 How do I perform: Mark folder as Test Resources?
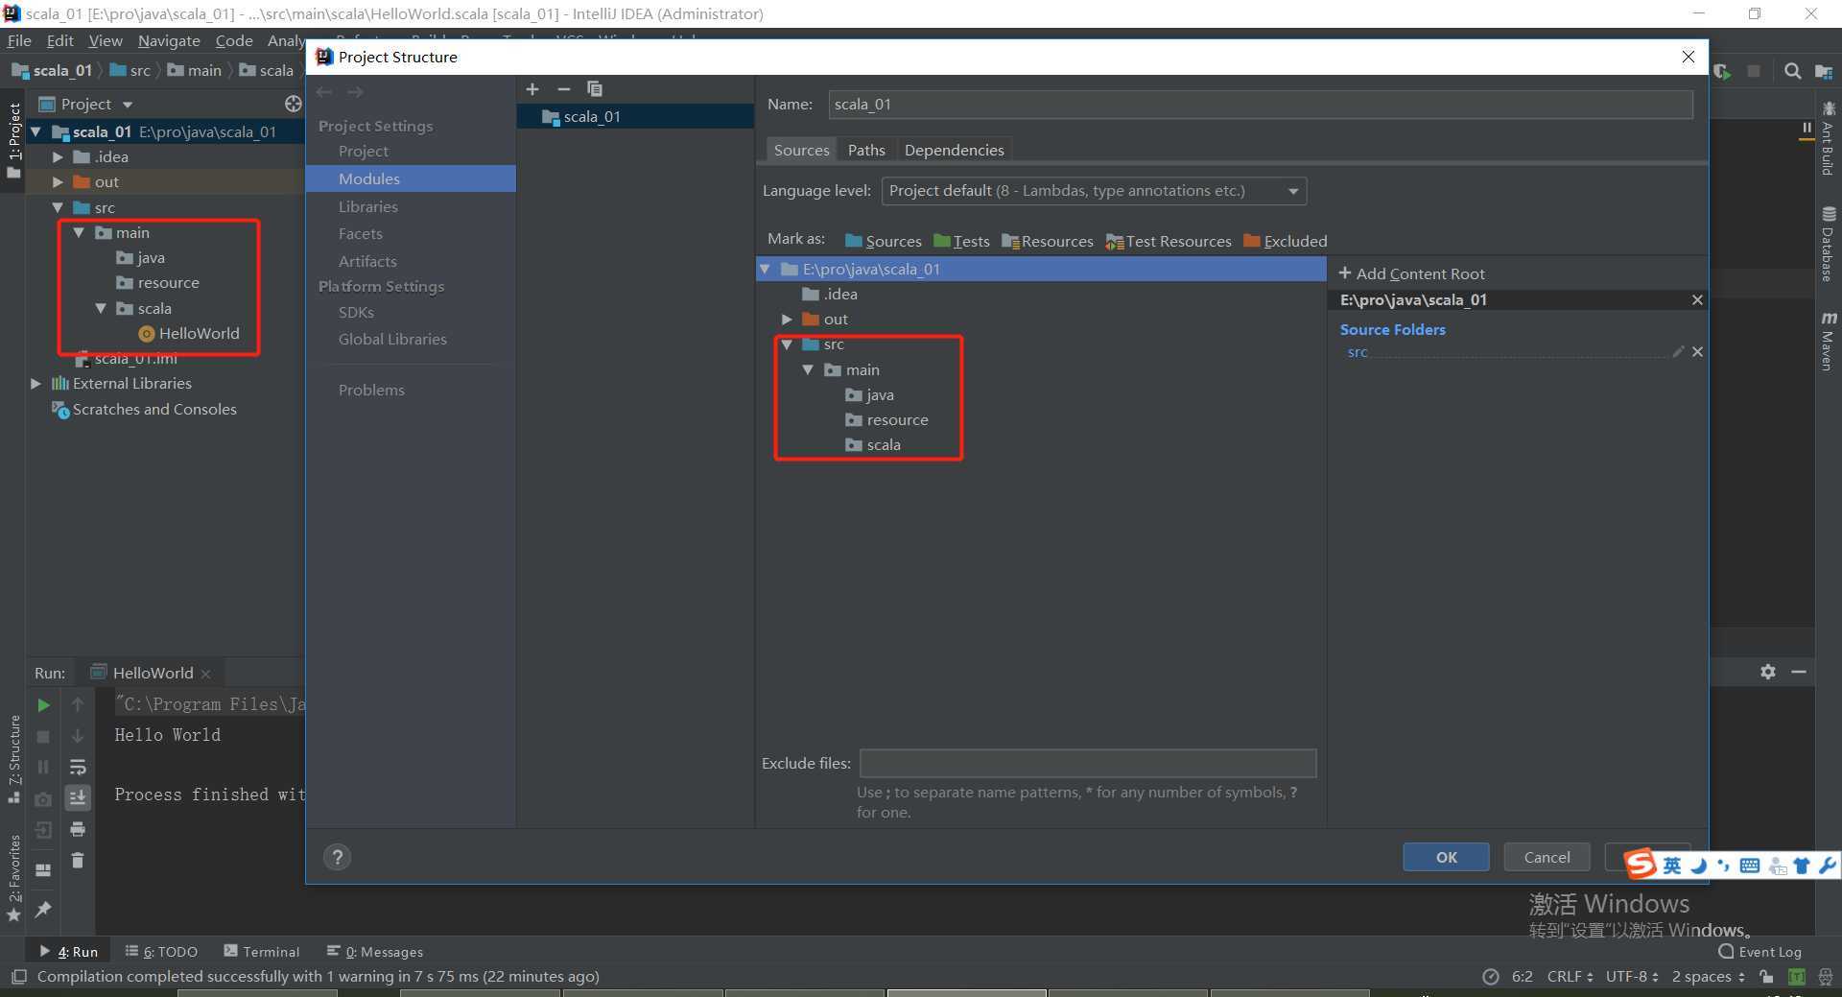pos(1168,241)
